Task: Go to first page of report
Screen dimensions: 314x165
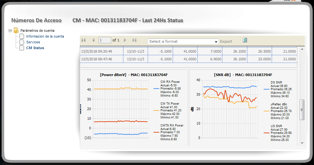Action: coord(84,40)
